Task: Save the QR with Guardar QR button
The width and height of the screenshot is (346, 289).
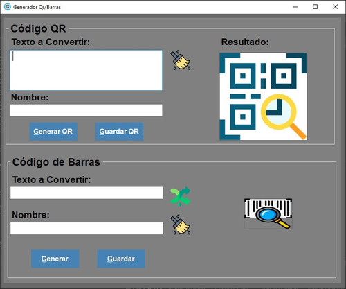Action: (x=119, y=132)
